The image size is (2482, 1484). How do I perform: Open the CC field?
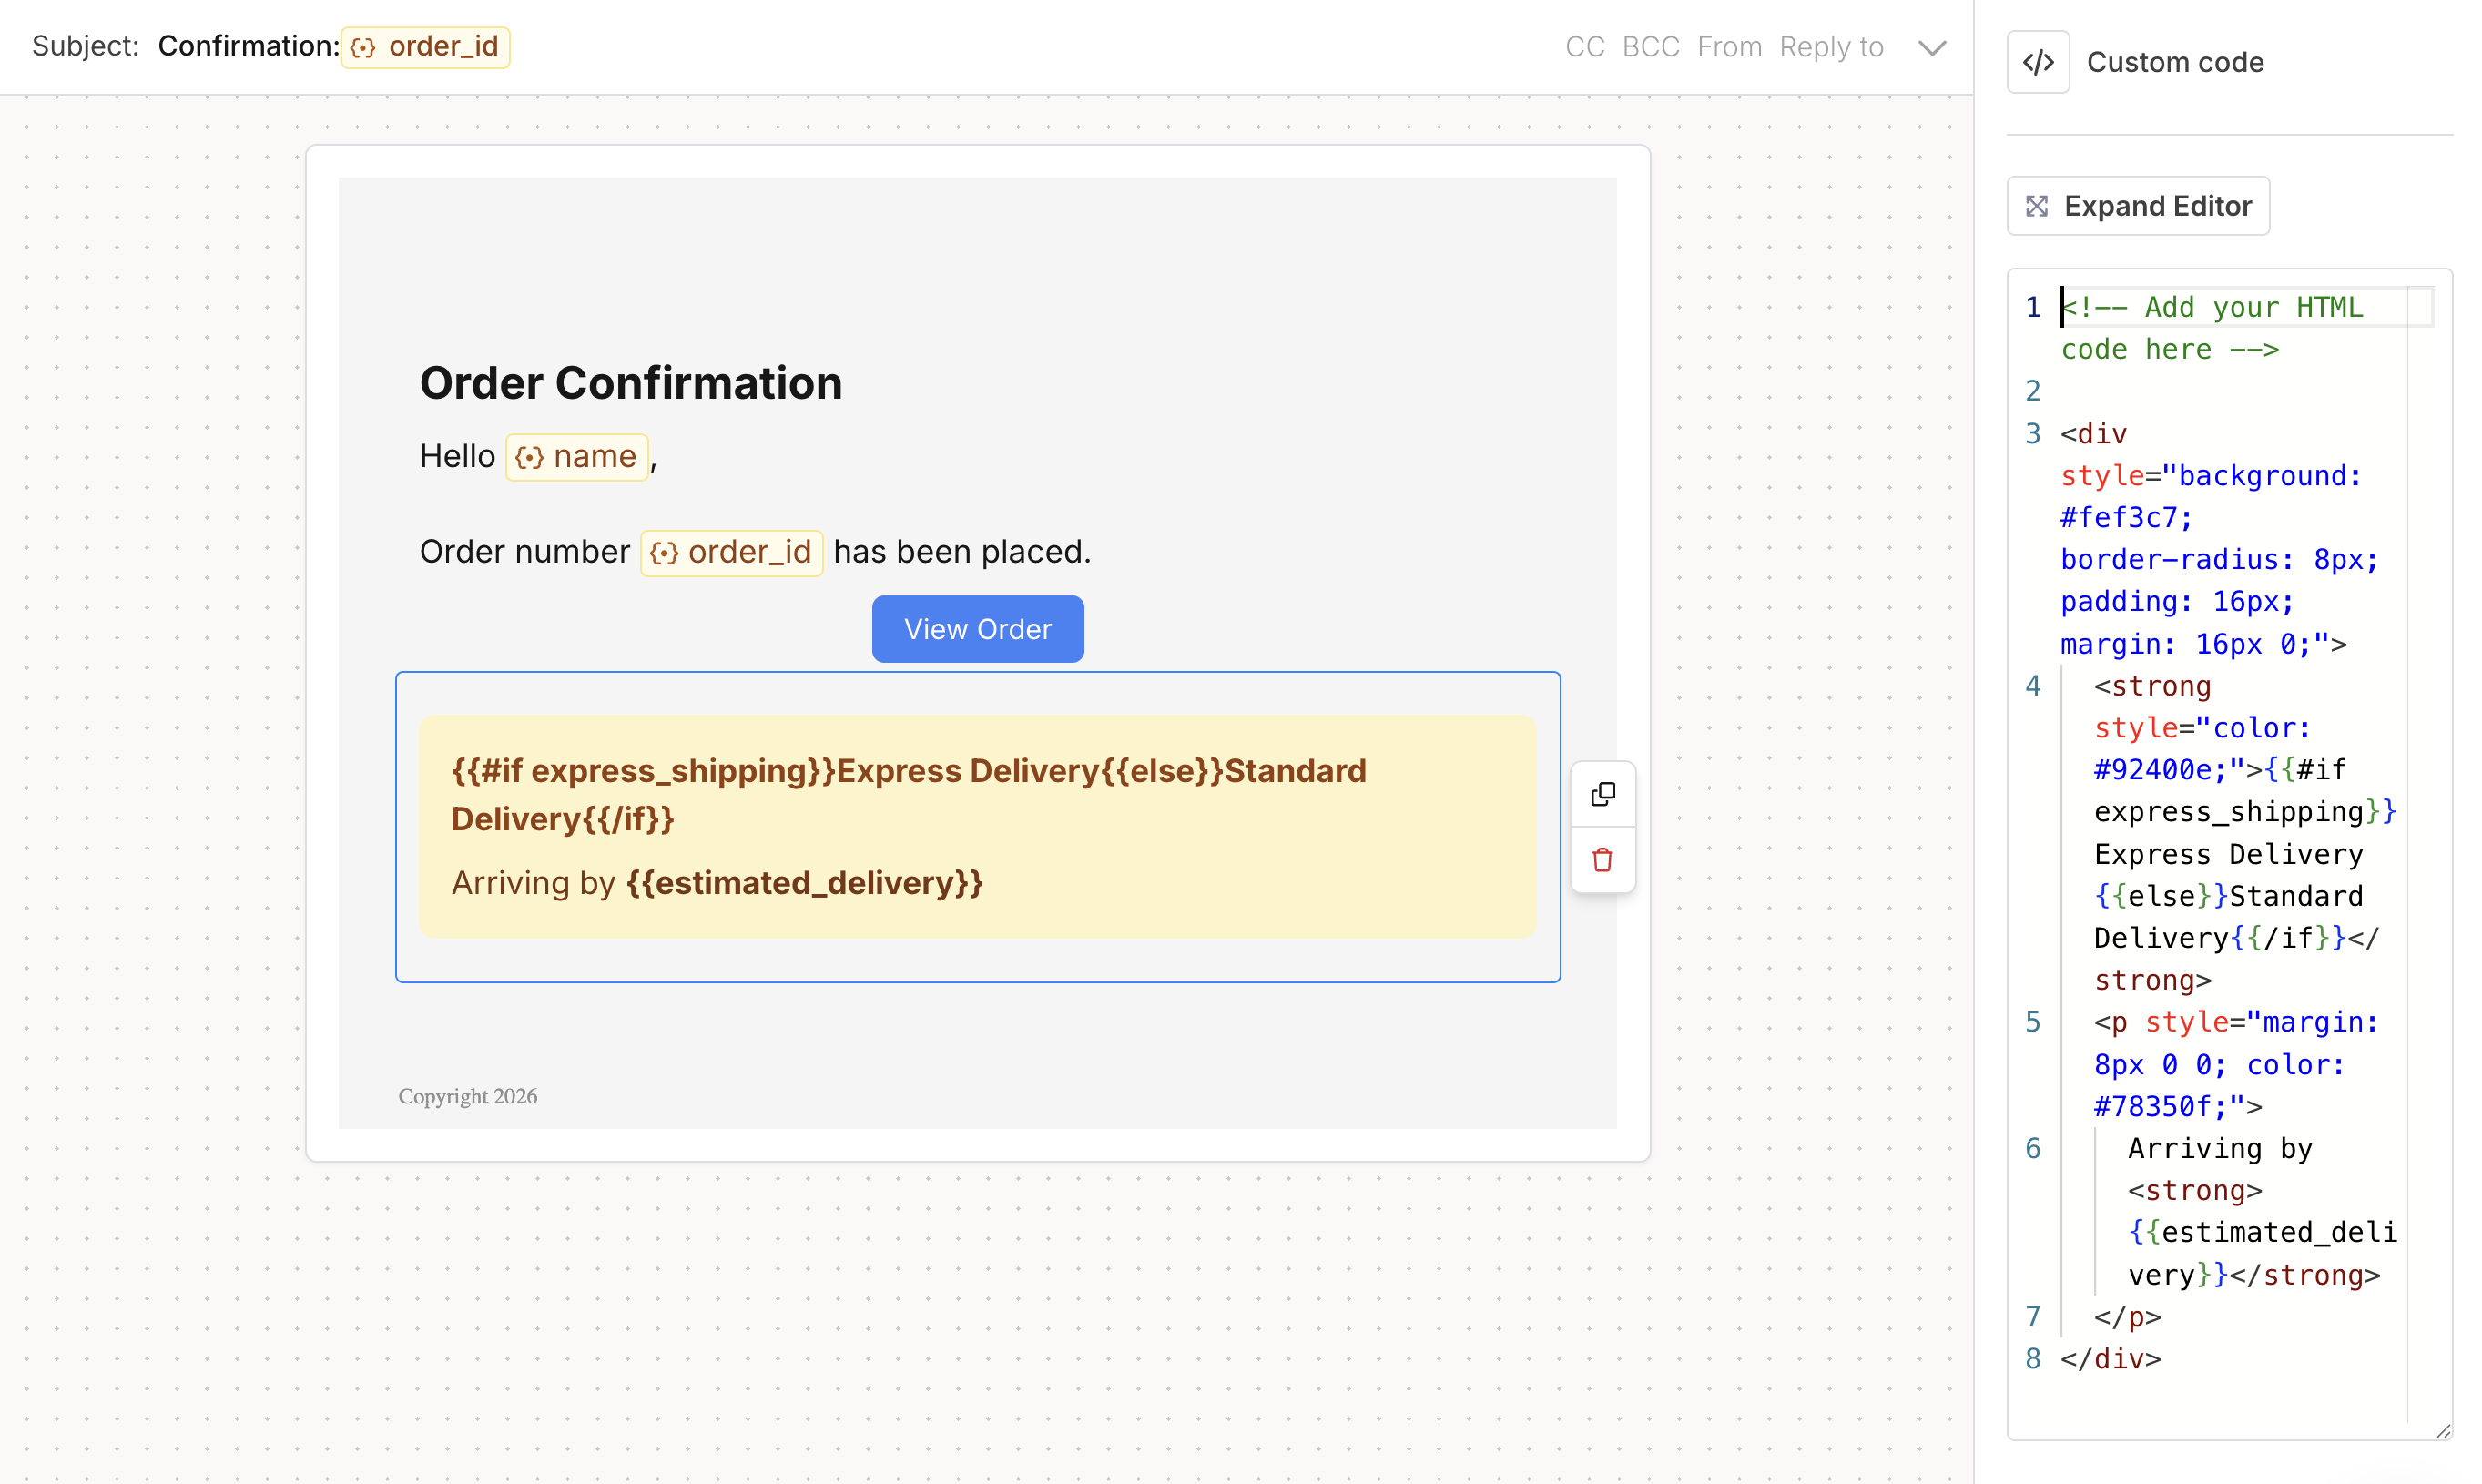tap(1585, 46)
